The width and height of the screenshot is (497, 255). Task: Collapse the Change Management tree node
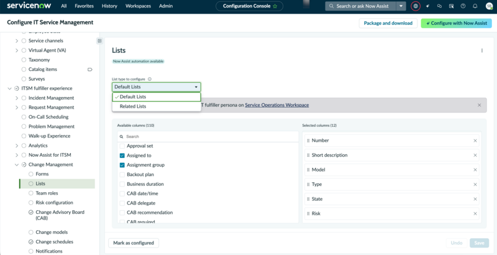(17, 165)
